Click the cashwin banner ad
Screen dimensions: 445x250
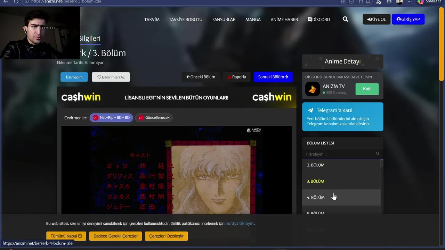tap(177, 97)
